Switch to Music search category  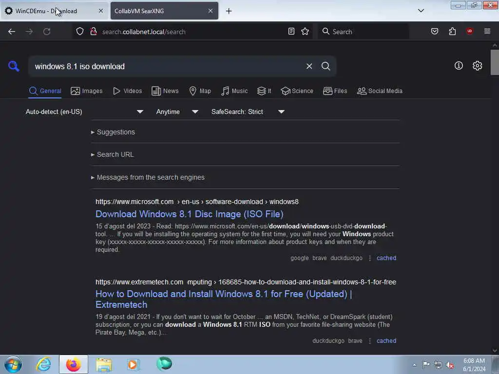click(x=234, y=91)
